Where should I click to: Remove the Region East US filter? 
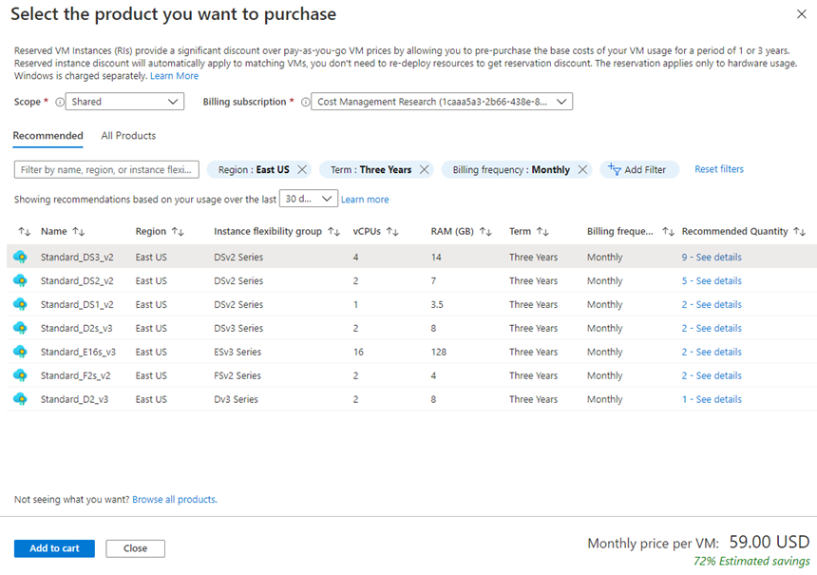[x=302, y=169]
